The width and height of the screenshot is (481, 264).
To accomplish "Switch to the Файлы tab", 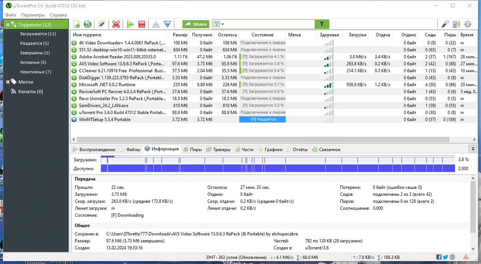I will (130, 150).
